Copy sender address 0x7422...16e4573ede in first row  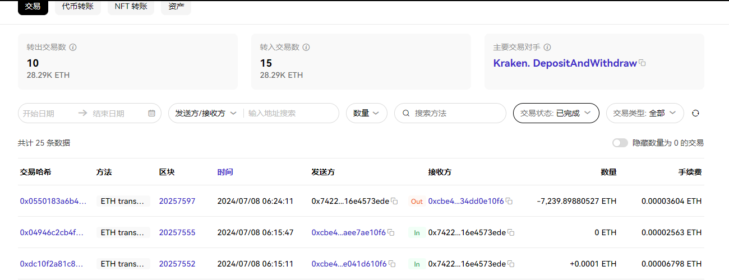pyautogui.click(x=394, y=201)
